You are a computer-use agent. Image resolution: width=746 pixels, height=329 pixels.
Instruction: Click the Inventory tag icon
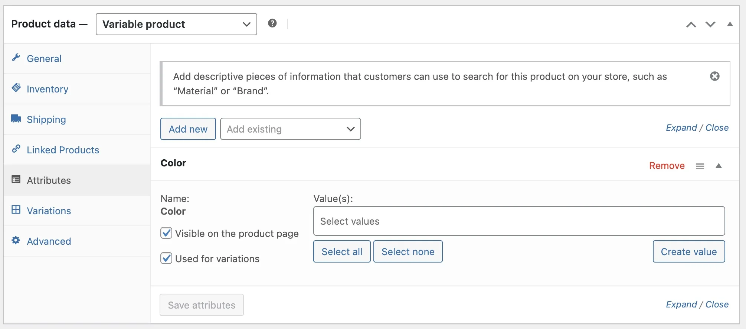coord(16,88)
